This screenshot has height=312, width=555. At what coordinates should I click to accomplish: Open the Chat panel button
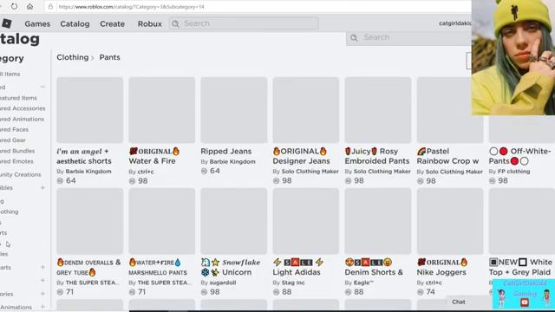tap(459, 302)
